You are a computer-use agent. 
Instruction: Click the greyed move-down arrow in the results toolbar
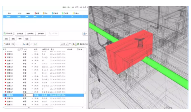point(20,44)
